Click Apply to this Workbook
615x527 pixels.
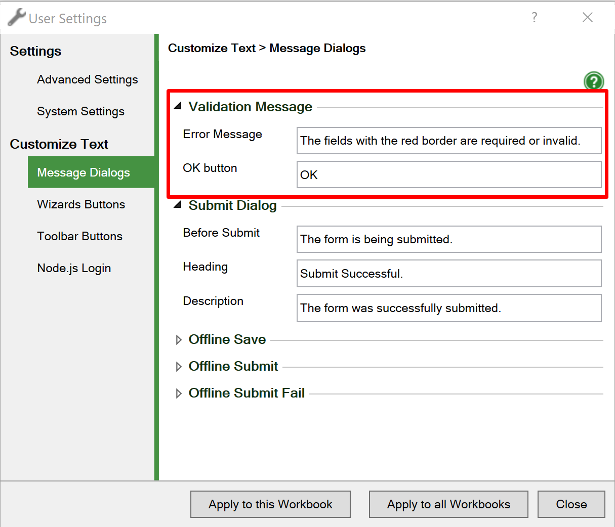[270, 504]
